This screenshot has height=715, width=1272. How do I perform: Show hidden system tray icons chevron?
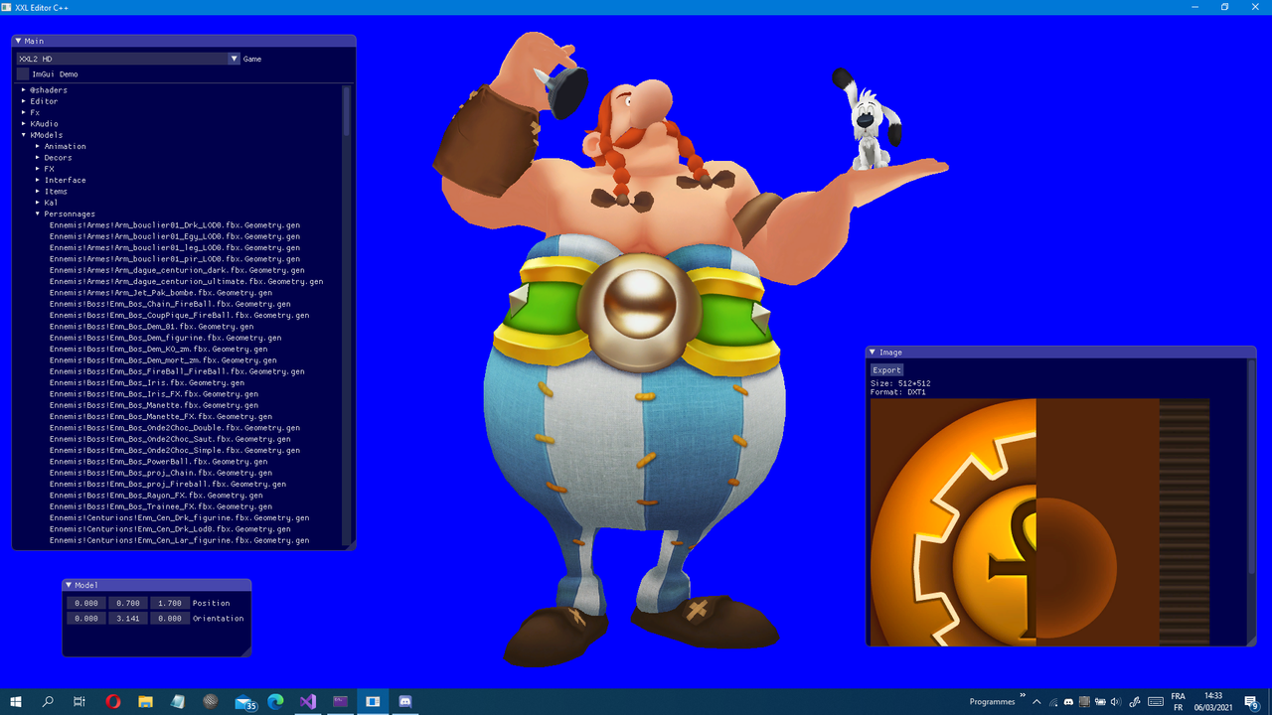tap(1037, 701)
